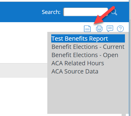Focus the Search text box
The height and width of the screenshot is (116, 131).
click(86, 12)
